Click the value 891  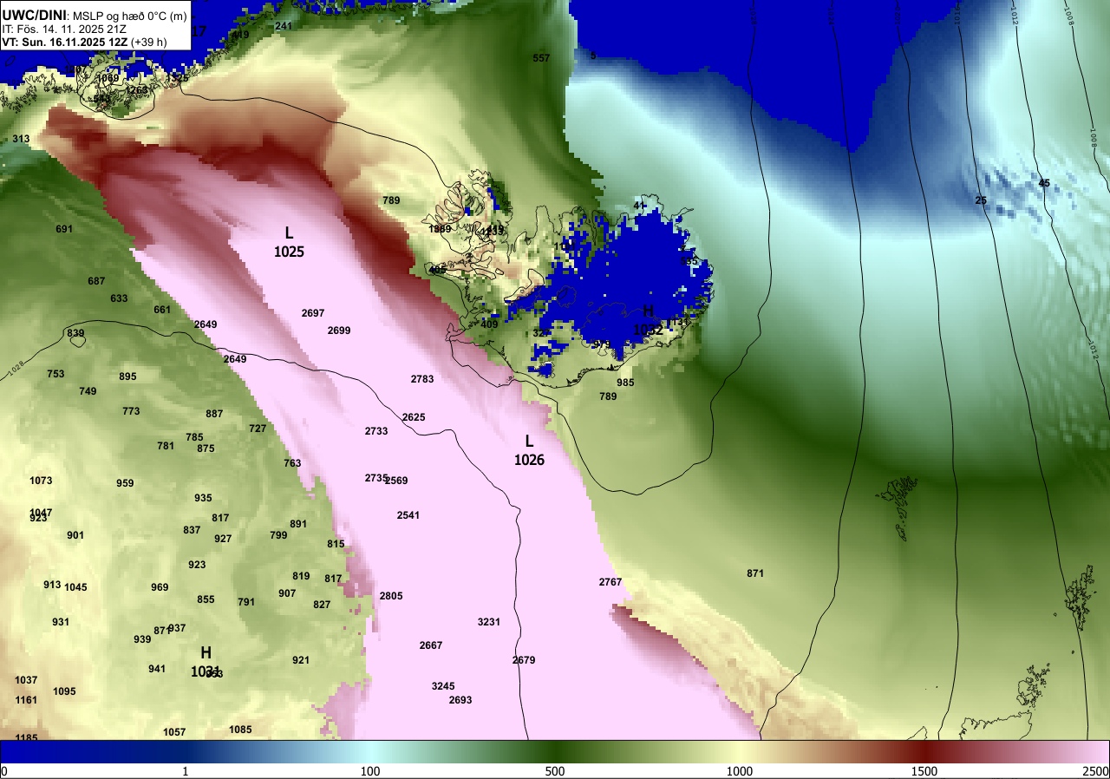298,524
